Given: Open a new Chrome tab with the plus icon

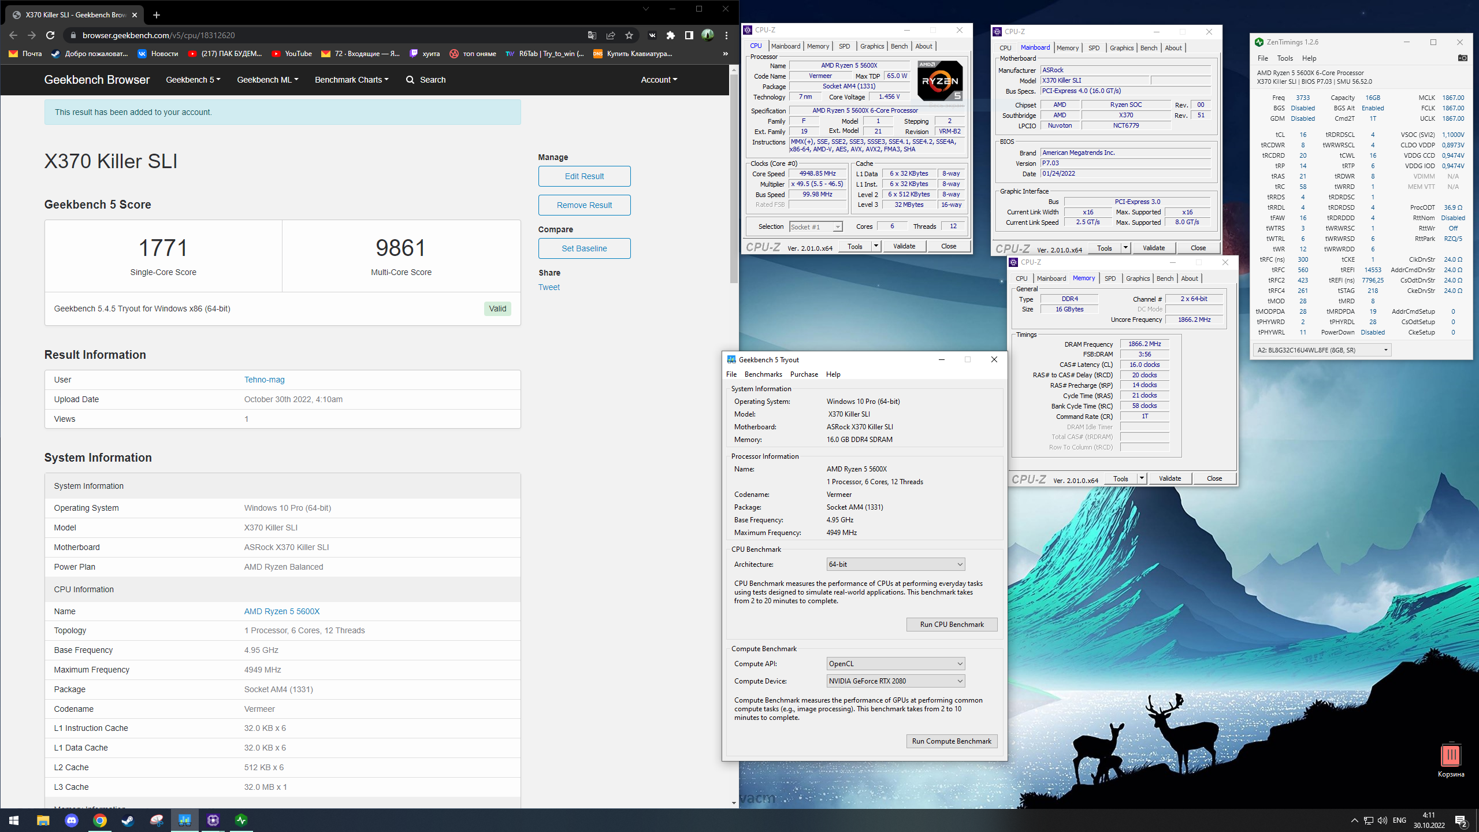Looking at the screenshot, I should (x=157, y=15).
